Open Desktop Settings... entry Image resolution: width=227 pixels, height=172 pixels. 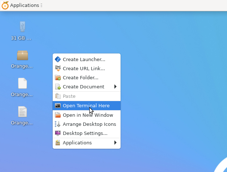86,133
